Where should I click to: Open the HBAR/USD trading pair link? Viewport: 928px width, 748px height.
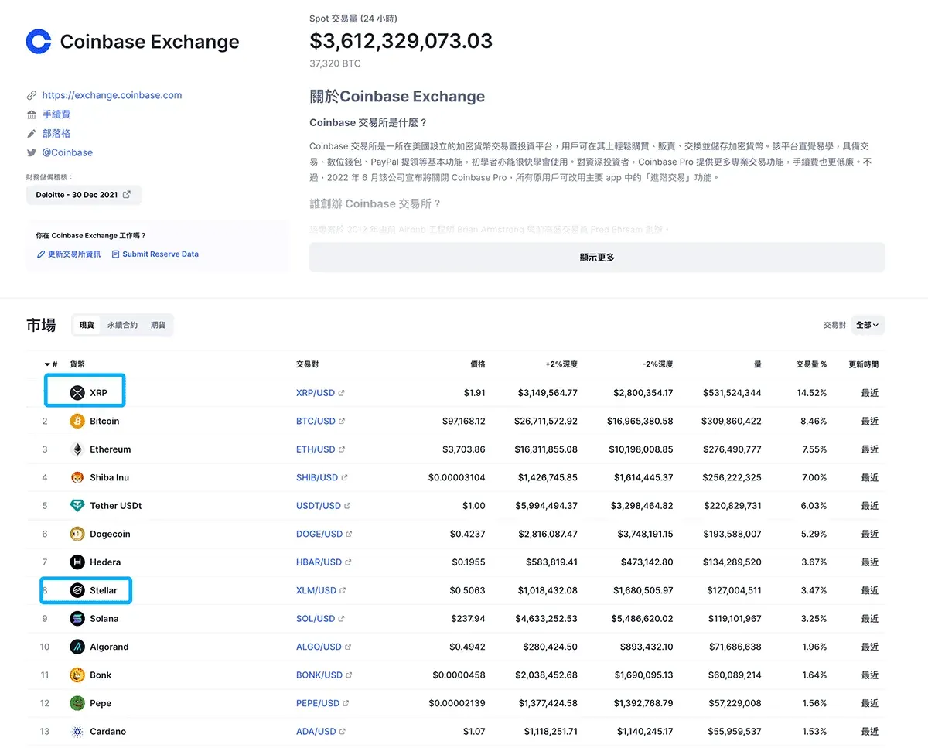point(319,562)
